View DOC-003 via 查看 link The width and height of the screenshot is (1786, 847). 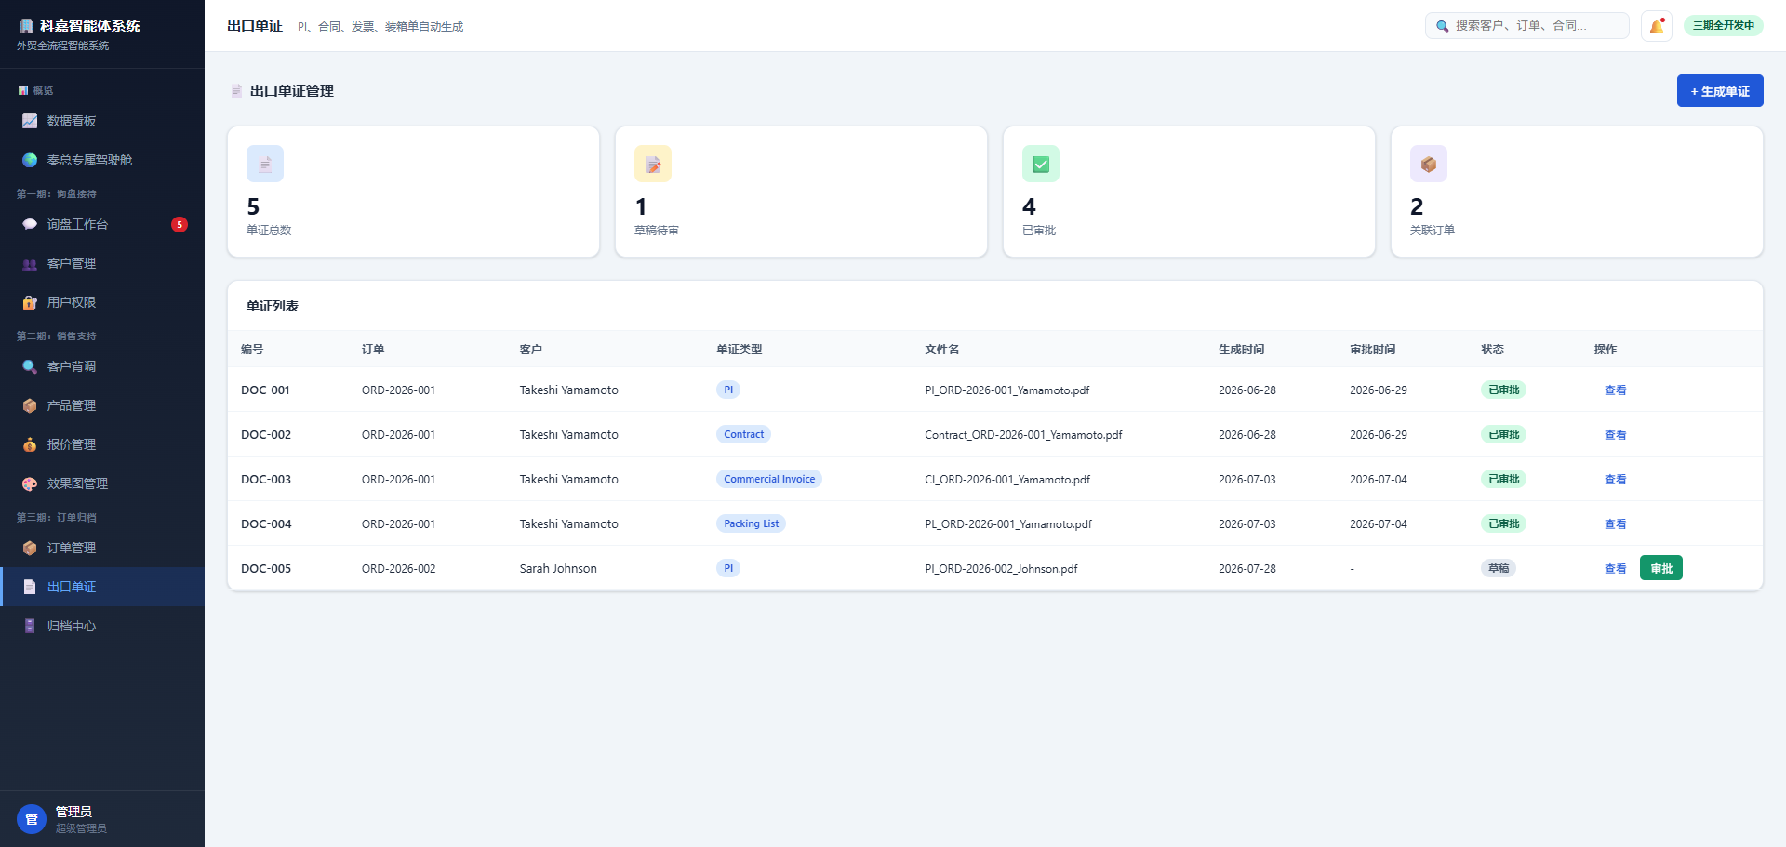pyautogui.click(x=1616, y=480)
